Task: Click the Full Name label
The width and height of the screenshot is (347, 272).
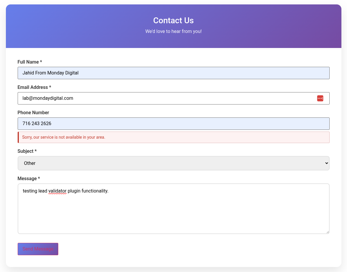Action: (x=30, y=62)
